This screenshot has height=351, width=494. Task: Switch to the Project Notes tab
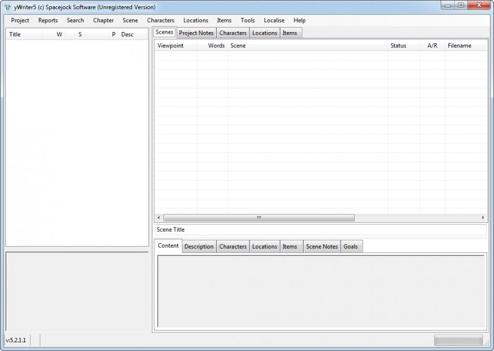(196, 33)
